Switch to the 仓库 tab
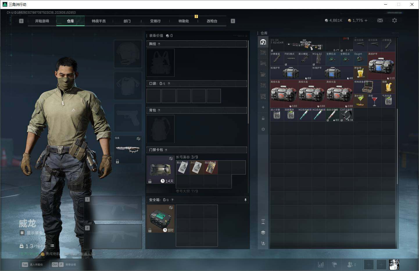419x271 pixels. coord(70,21)
